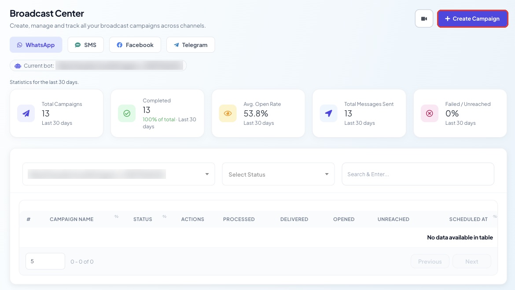Click the eye icon for Avg. Open Rate
The height and width of the screenshot is (290, 515).
pyautogui.click(x=228, y=113)
